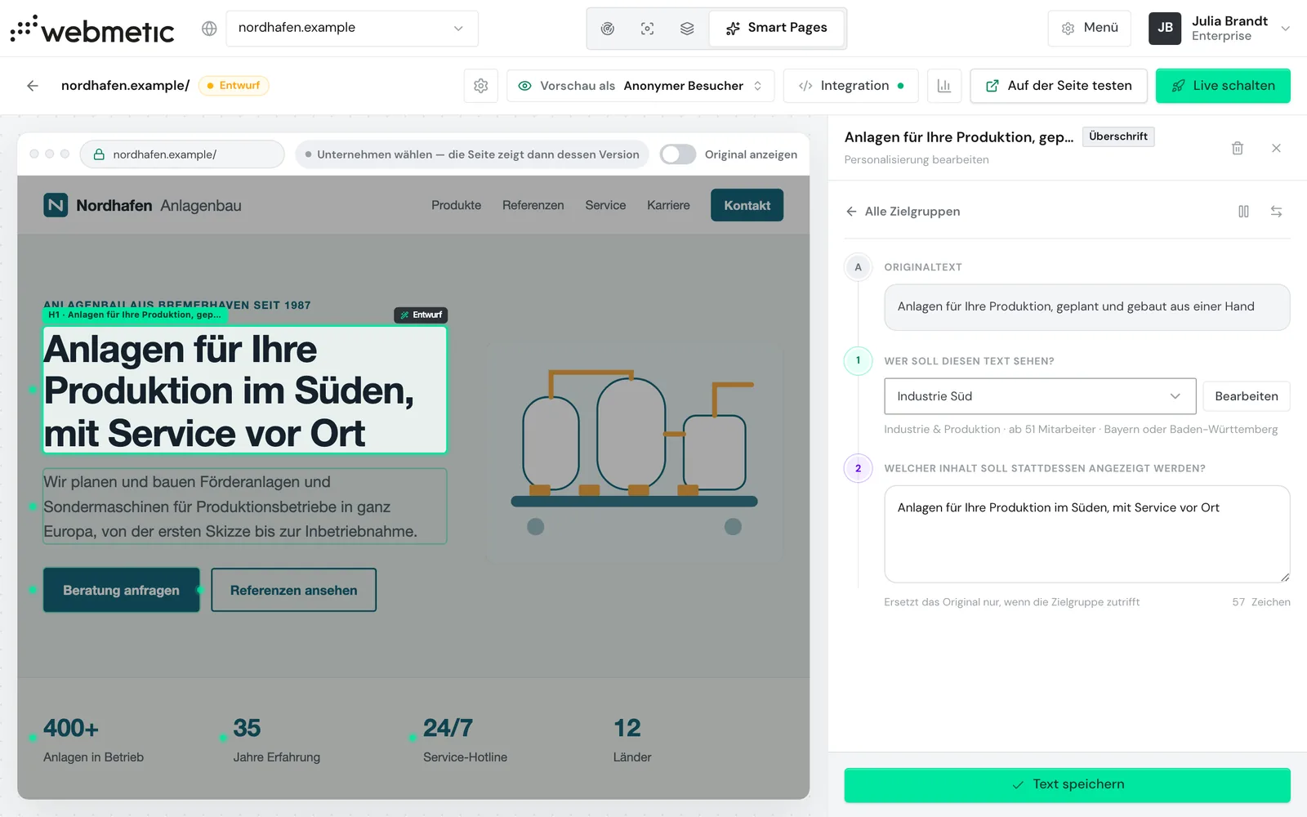Viewport: 1307px width, 817px height.
Task: Open the layers stack icon tab
Action: click(x=687, y=29)
